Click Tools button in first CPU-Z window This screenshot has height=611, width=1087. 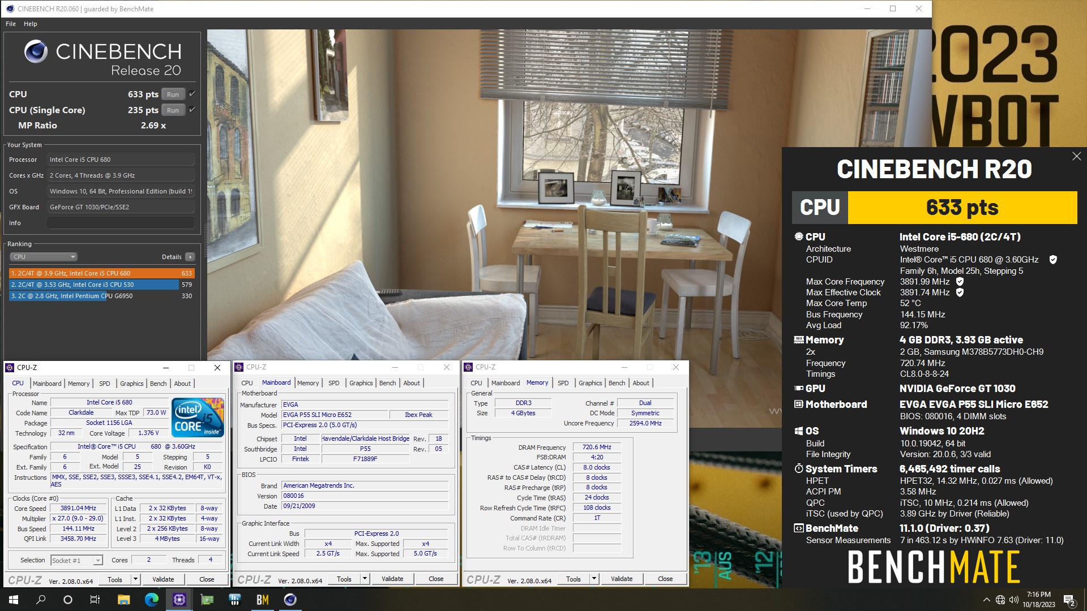tap(115, 579)
